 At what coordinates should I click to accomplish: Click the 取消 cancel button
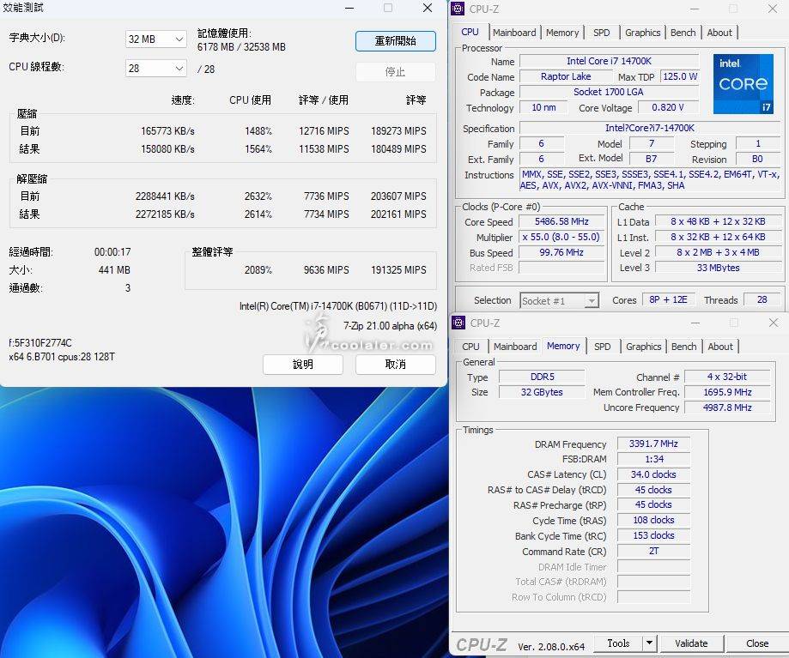click(396, 365)
